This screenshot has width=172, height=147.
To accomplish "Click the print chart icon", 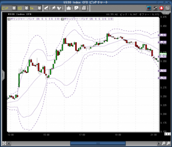I will pos(69,8).
